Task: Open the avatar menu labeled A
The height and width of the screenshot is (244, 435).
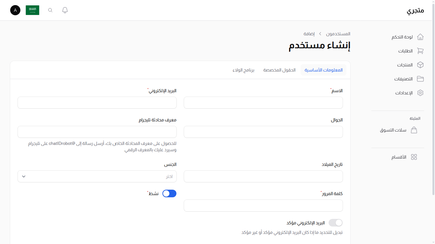Action: pos(15,10)
